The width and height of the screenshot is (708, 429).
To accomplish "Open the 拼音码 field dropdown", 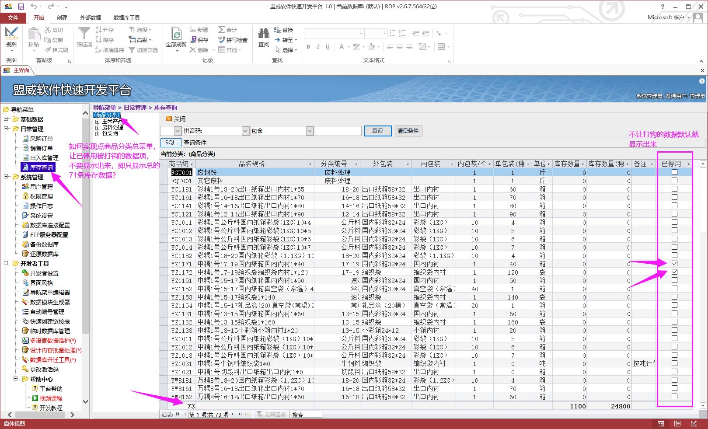I will [x=245, y=131].
